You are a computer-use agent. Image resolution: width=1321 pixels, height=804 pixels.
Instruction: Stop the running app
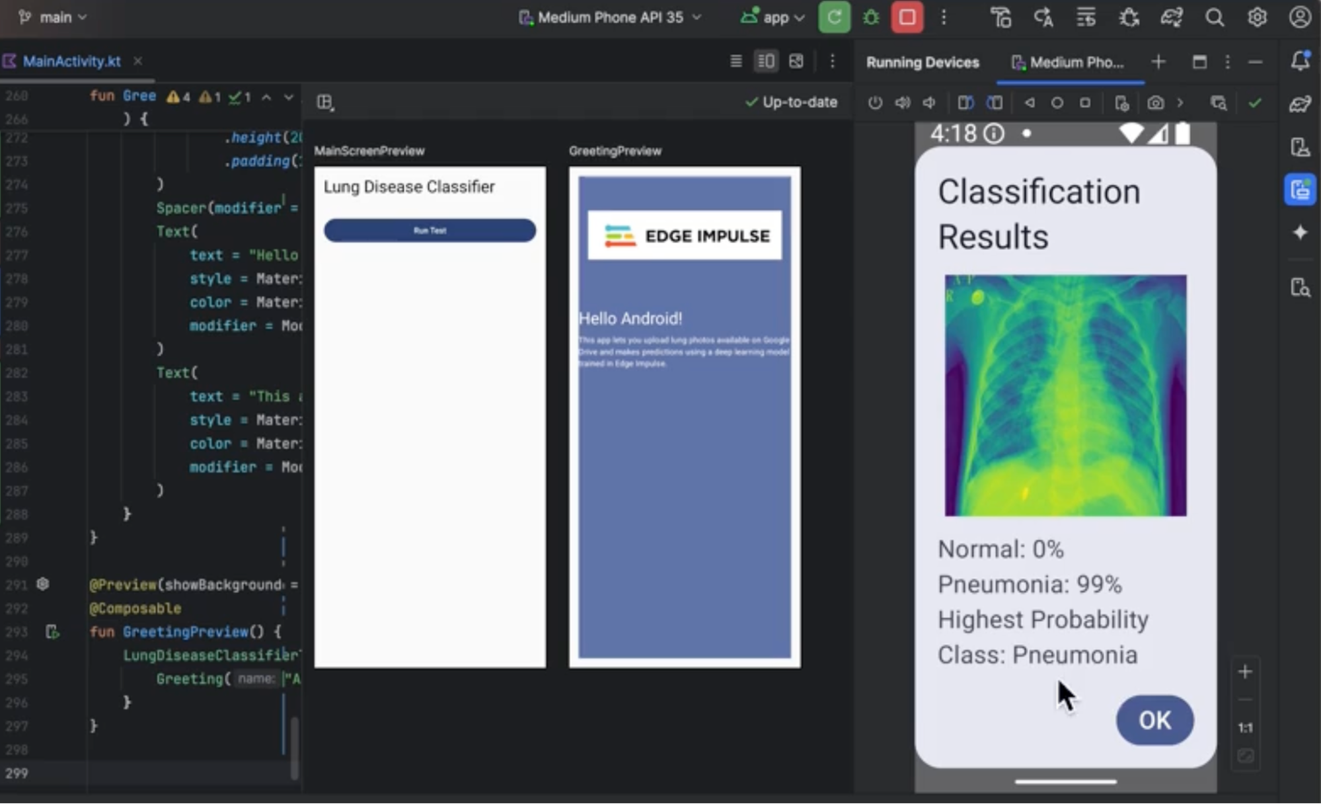pyautogui.click(x=907, y=18)
